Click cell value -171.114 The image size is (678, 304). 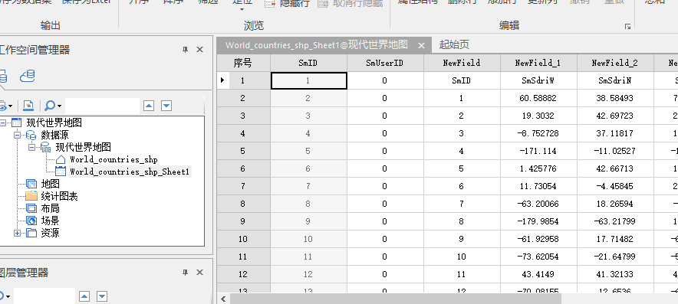click(x=538, y=151)
